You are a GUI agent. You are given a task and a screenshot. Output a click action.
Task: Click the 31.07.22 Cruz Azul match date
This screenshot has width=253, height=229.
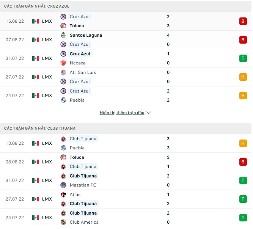coord(15,58)
